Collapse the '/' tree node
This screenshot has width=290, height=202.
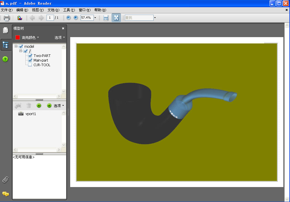point(21,51)
